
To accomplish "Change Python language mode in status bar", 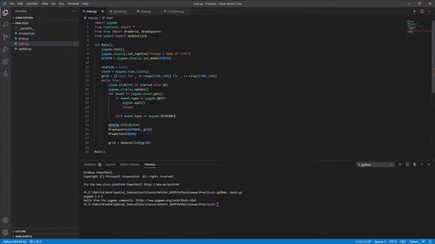I will [x=414, y=241].
